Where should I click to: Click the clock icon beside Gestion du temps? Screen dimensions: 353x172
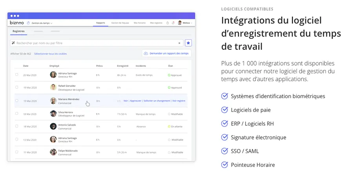click(x=28, y=23)
